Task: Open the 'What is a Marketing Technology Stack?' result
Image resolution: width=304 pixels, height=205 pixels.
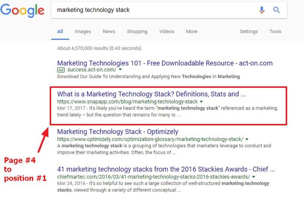Action: (x=151, y=94)
